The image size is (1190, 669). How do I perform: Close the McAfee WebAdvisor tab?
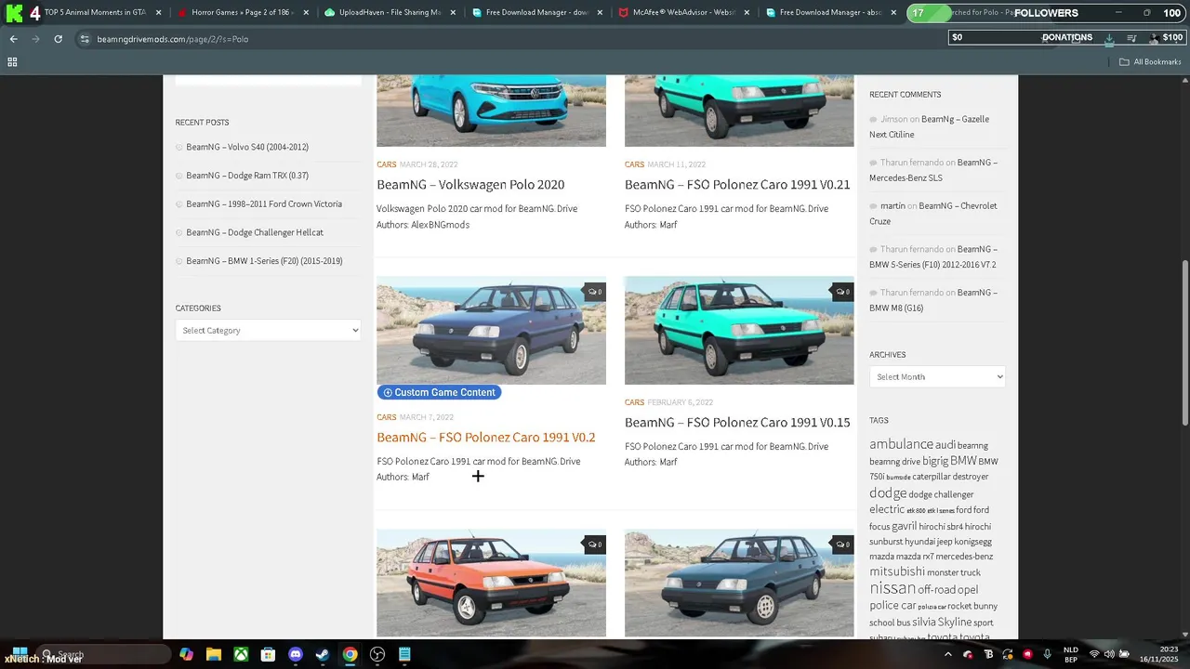point(747,13)
